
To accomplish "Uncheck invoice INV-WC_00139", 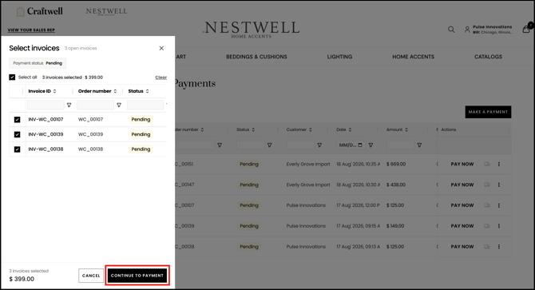I will (17, 134).
